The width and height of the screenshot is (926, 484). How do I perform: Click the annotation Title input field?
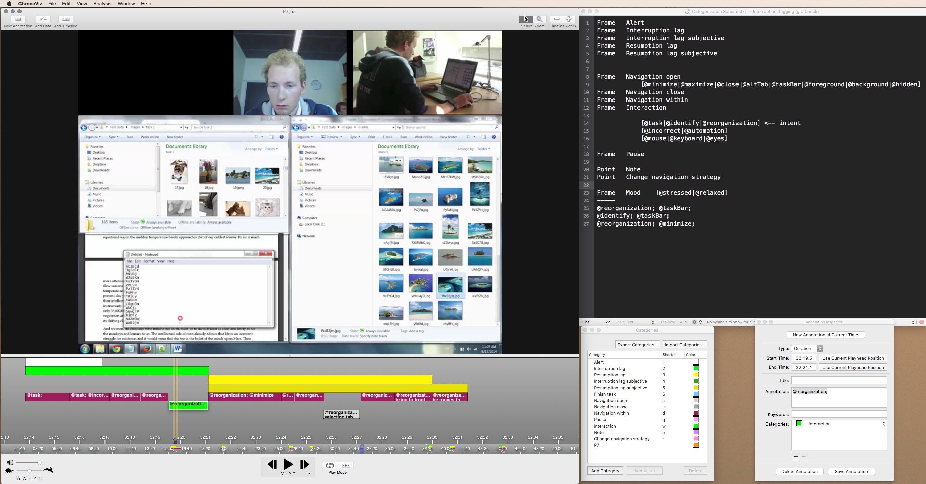839,380
